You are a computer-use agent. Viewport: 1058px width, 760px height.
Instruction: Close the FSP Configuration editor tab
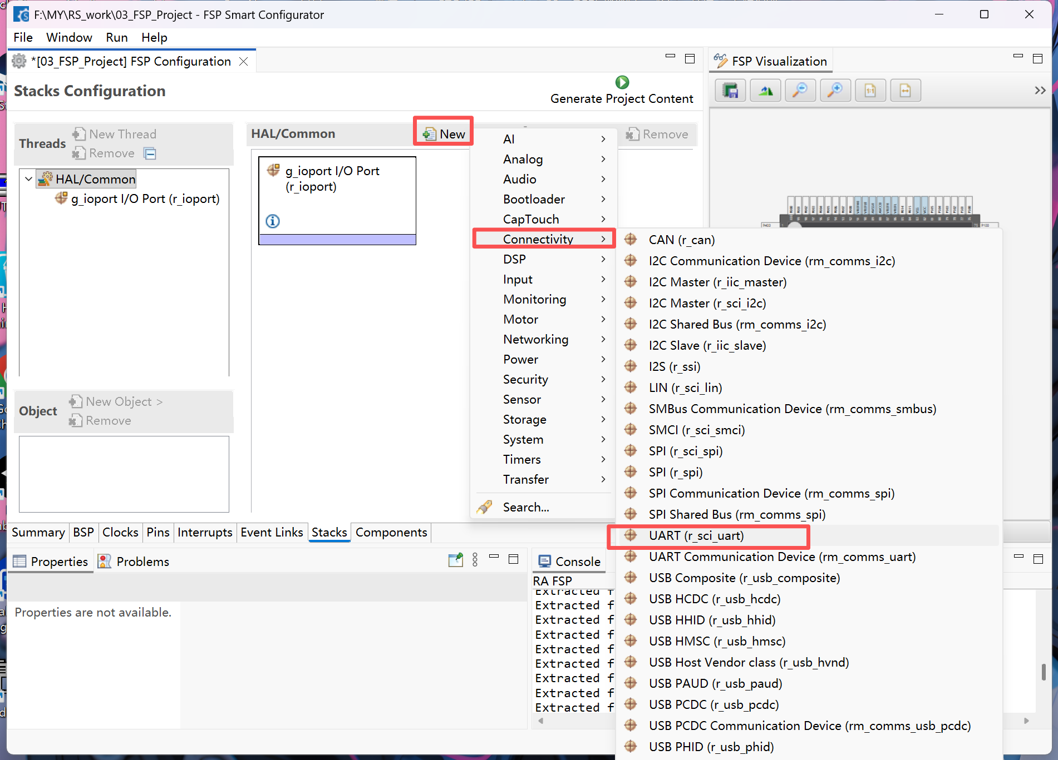(x=243, y=61)
